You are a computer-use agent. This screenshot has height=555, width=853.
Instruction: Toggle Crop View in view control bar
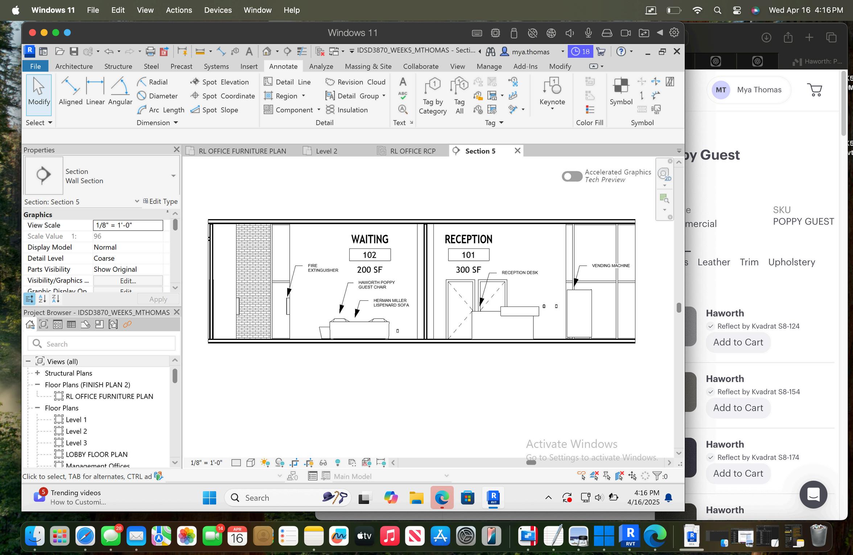coord(294,462)
